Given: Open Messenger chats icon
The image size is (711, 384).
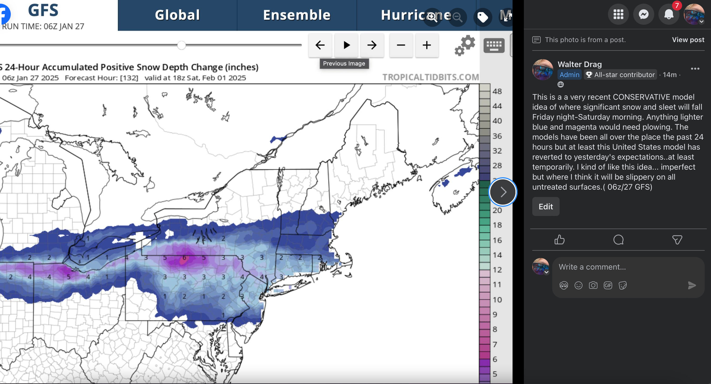Looking at the screenshot, I should click(643, 14).
